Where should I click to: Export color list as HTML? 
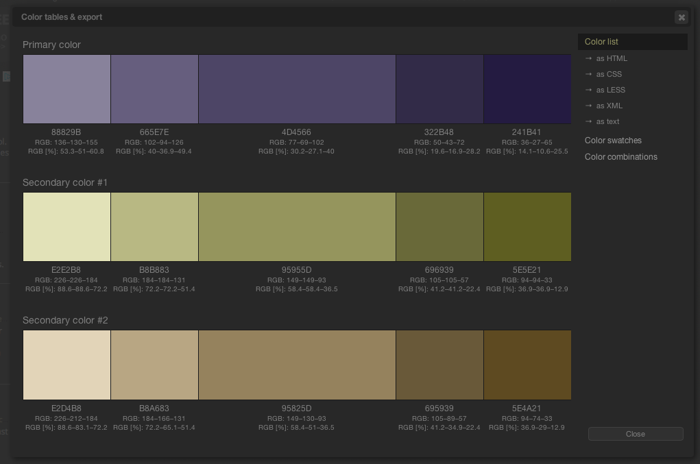pos(611,58)
